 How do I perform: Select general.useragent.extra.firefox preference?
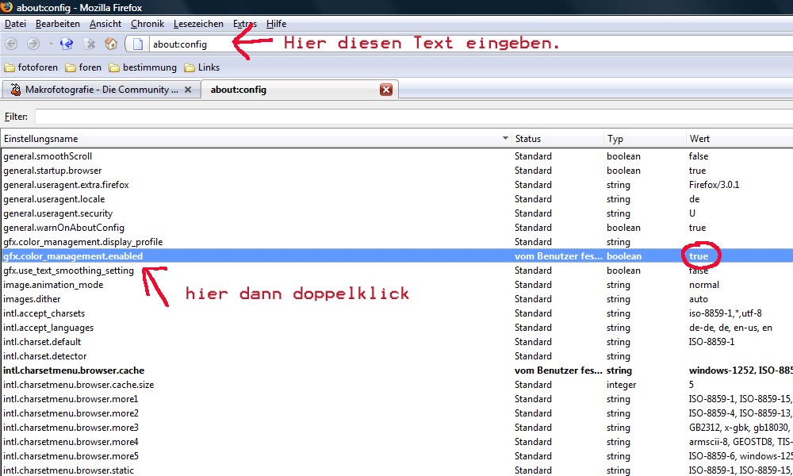[397, 185]
